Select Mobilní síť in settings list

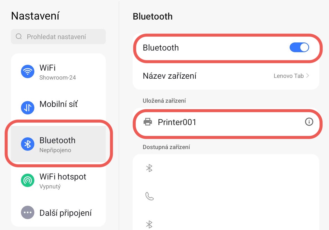pyautogui.click(x=59, y=104)
